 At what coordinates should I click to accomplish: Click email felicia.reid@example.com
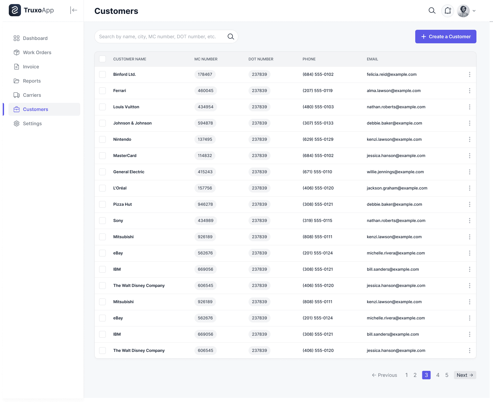(392, 74)
